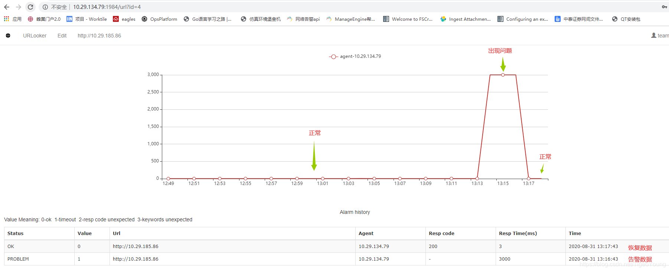Open the OpsPlatform bookmark

pyautogui.click(x=159, y=19)
